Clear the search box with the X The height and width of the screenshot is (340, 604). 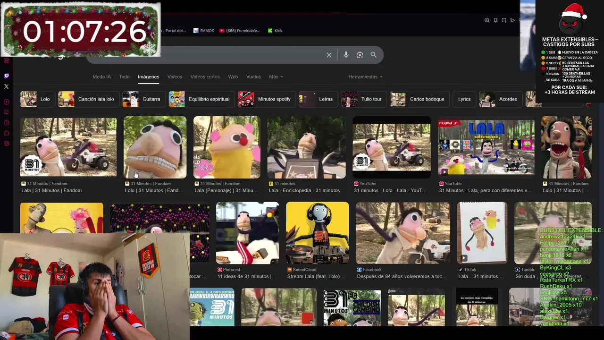[x=329, y=55]
